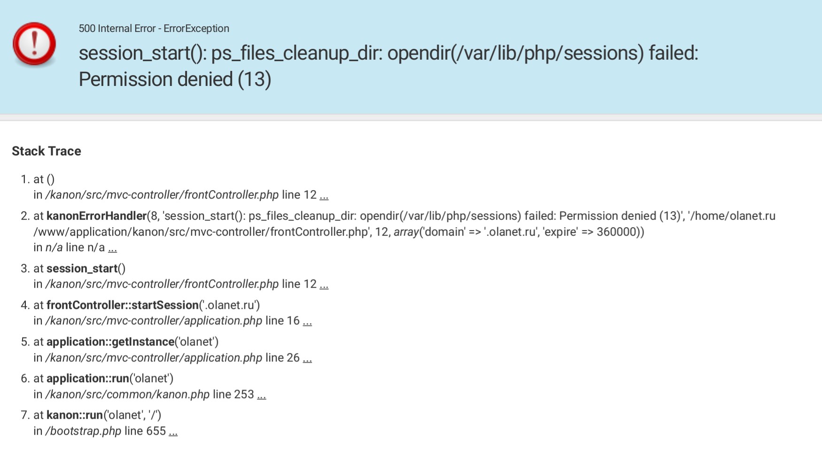Click kanon::run function name
This screenshot has width=822, height=453.
click(x=75, y=415)
